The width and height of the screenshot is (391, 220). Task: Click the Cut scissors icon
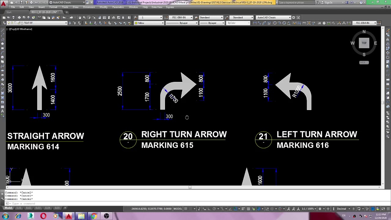click(39, 17)
